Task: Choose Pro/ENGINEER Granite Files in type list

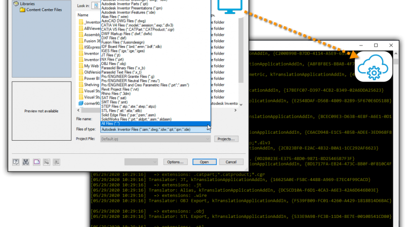Action: point(128,77)
